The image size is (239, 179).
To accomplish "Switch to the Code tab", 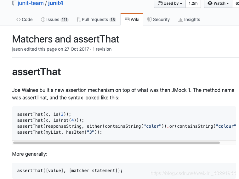I will [x=24, y=20].
